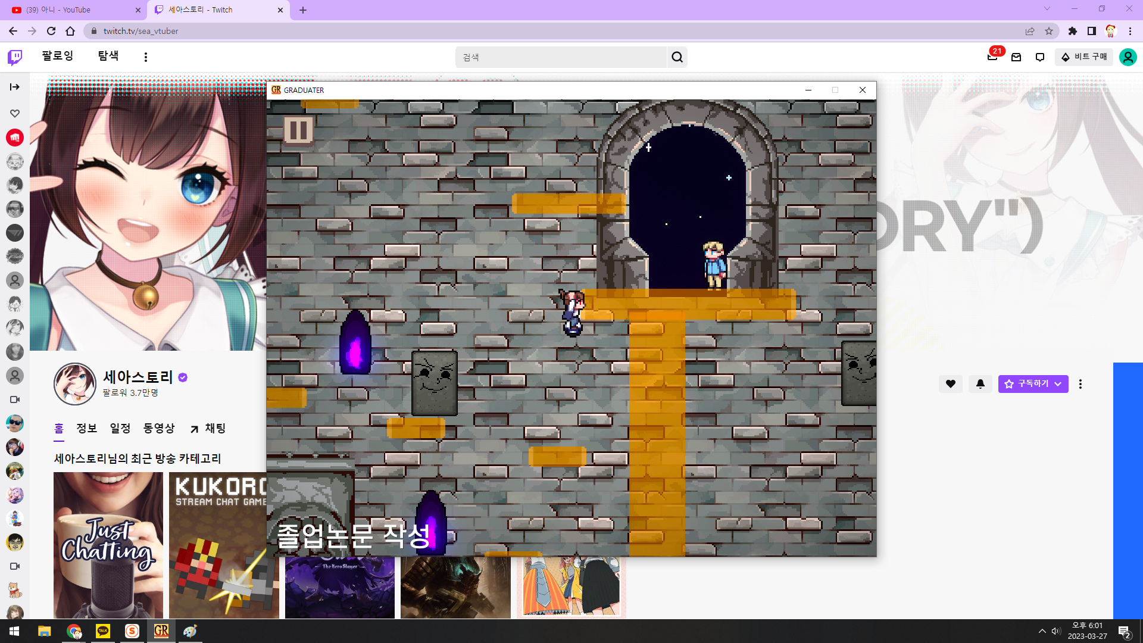The width and height of the screenshot is (1143, 643).
Task: Expand the left sidebar arrow
Action: coord(15,87)
